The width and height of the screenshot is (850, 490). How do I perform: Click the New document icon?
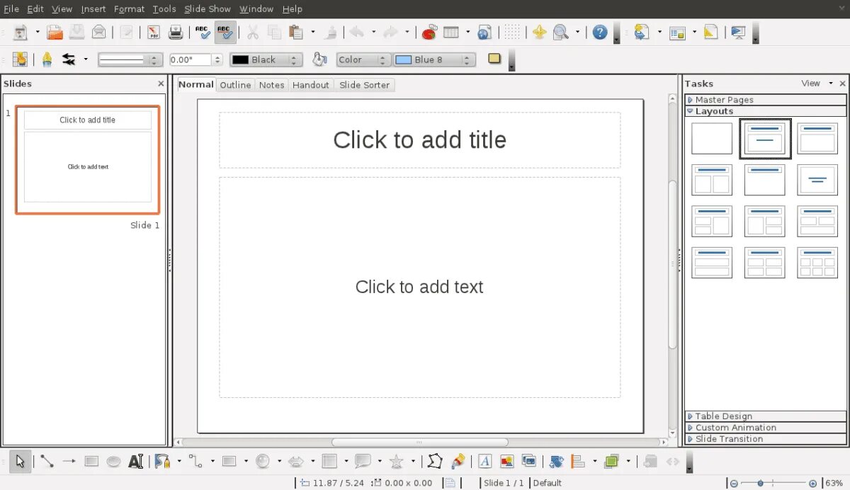21,33
